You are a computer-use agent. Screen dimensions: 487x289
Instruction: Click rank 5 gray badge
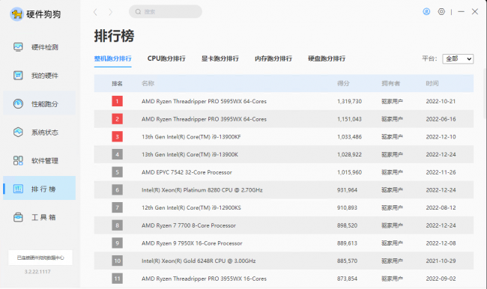click(x=117, y=172)
